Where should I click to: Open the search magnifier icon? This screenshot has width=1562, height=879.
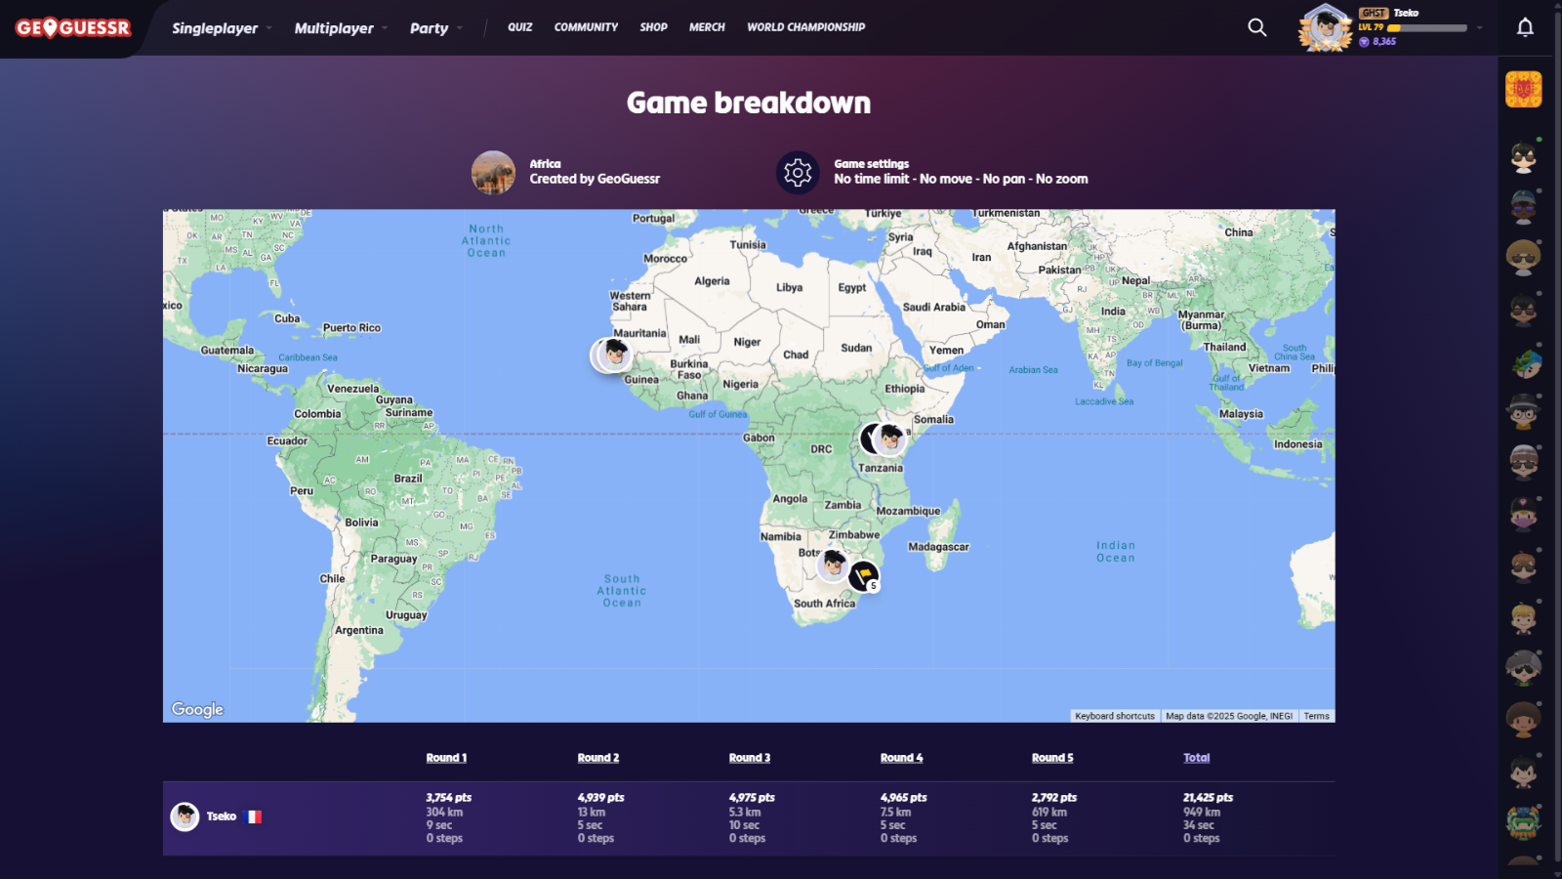1257,27
